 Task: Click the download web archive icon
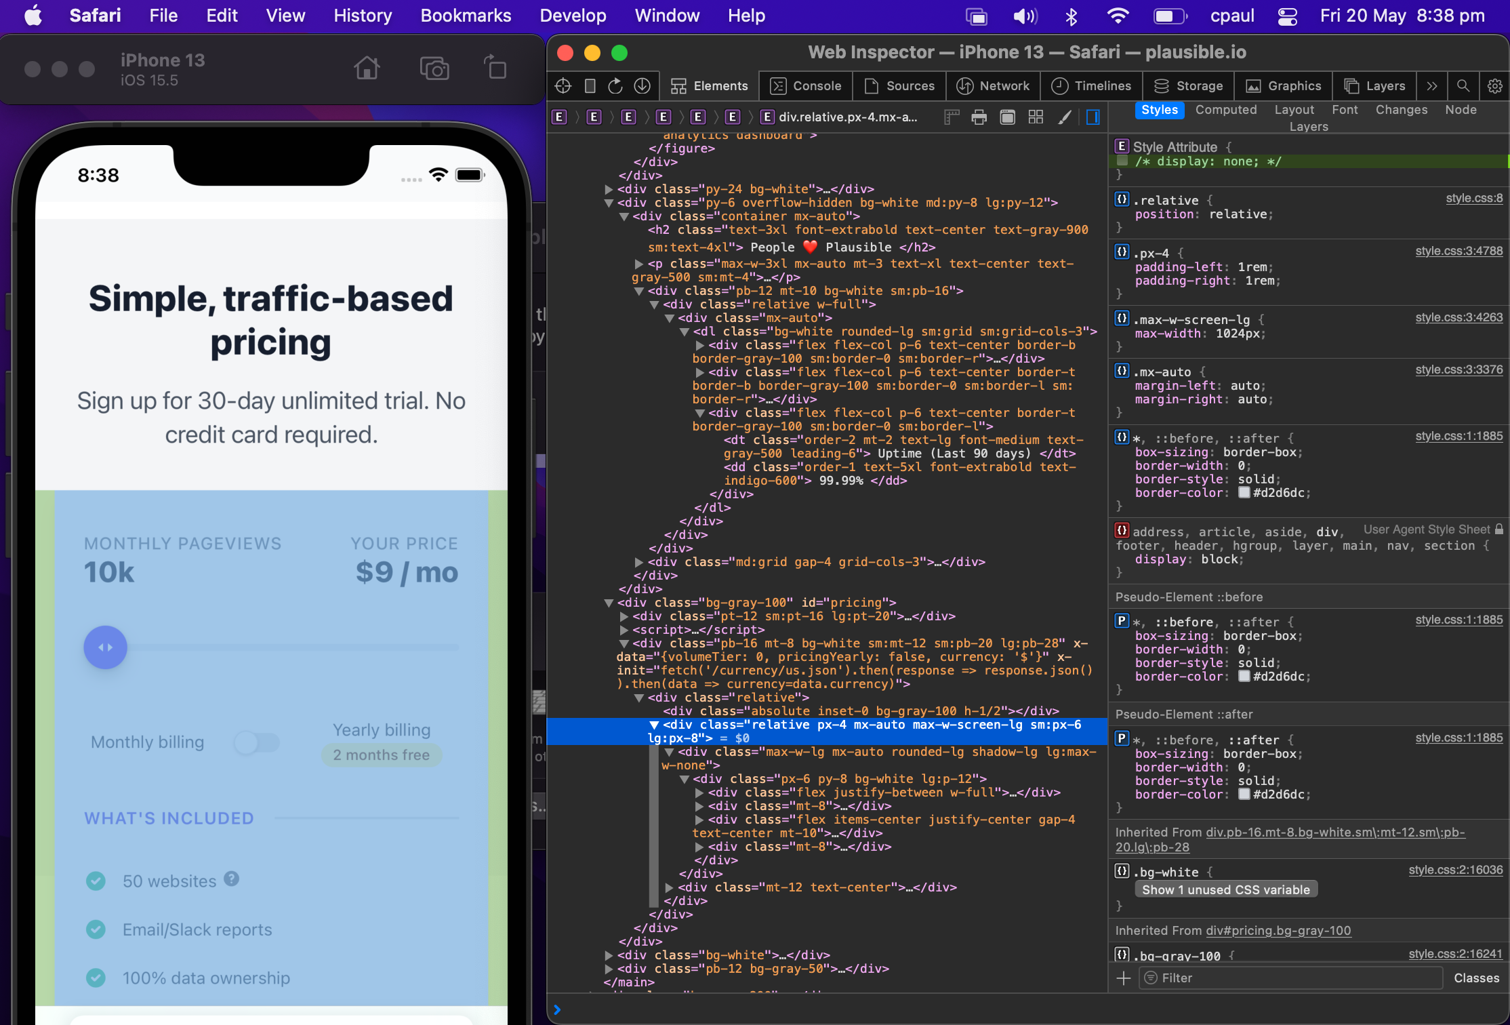tap(642, 86)
